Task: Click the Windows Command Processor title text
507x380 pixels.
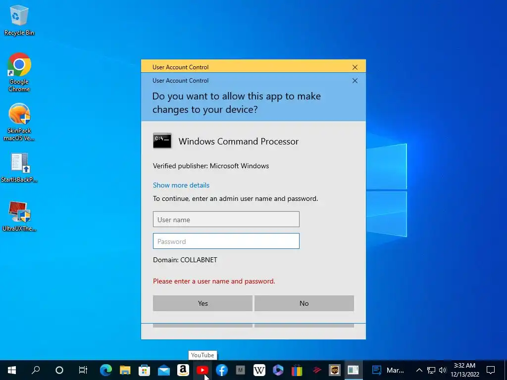Action: point(238,141)
